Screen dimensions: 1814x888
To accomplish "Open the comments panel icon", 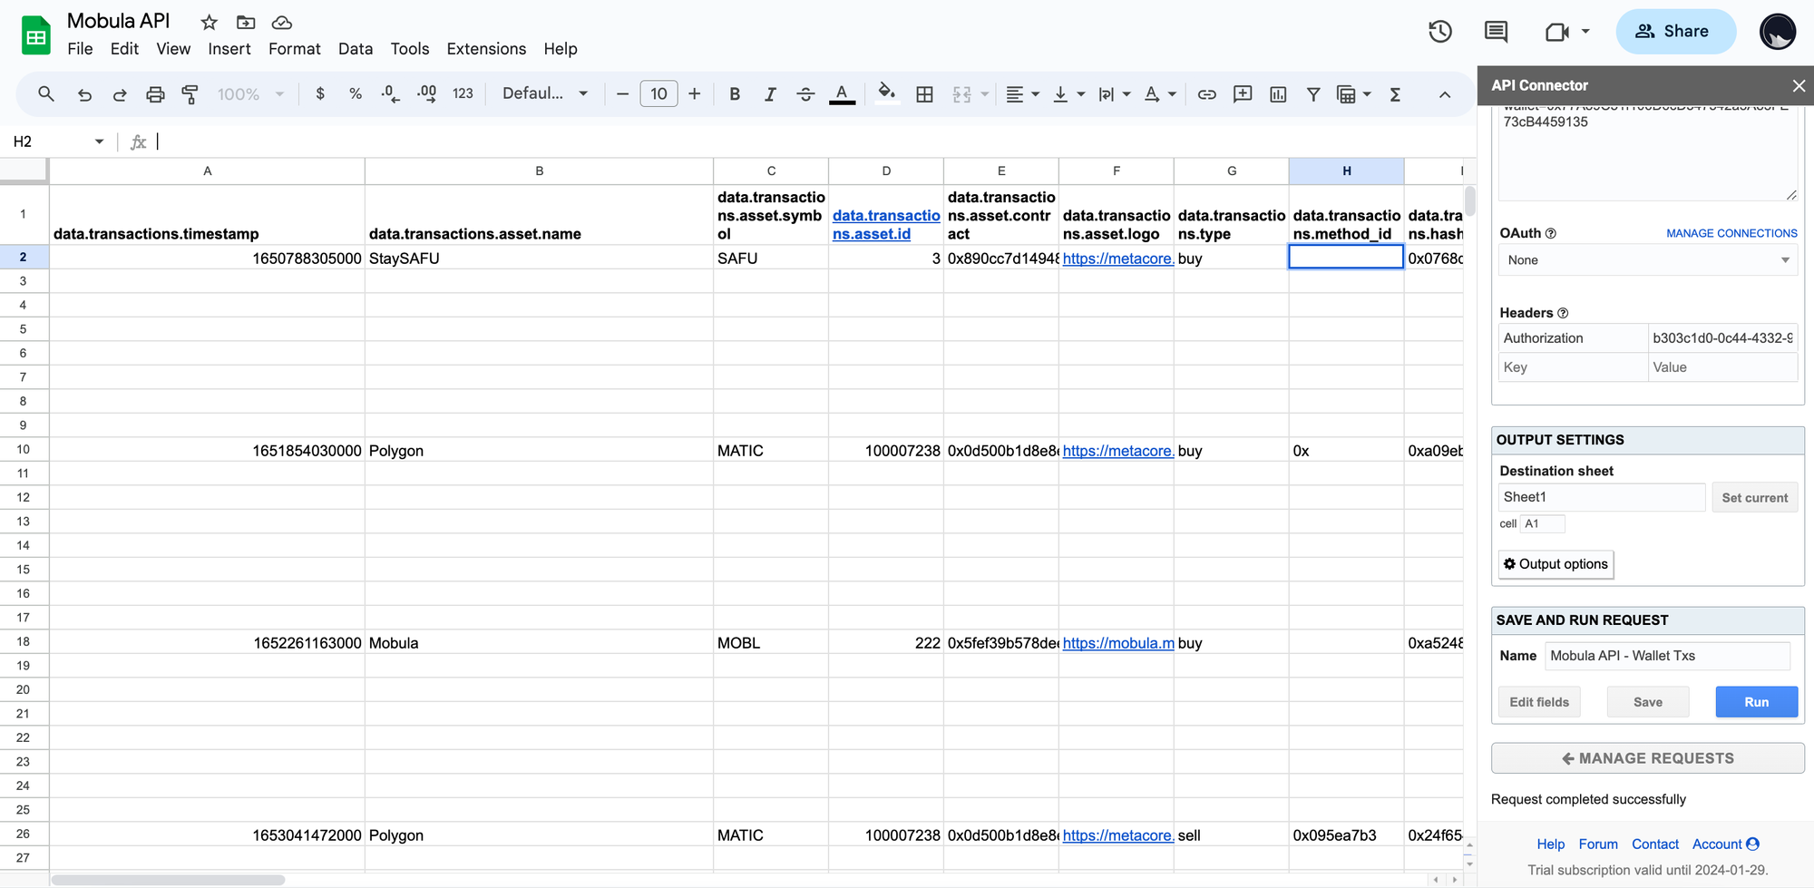I will click(x=1496, y=32).
